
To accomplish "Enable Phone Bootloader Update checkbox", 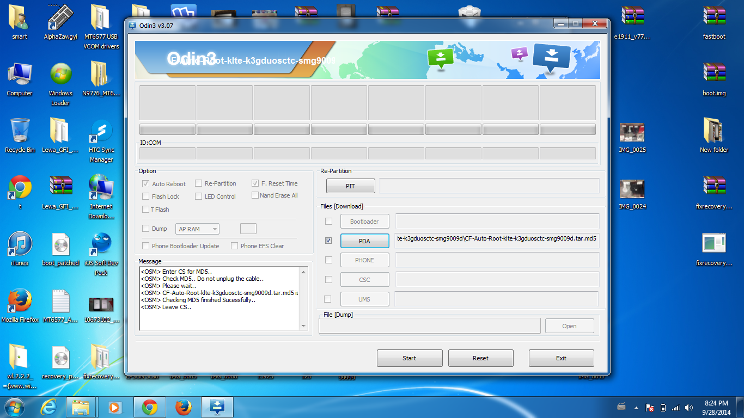I will (145, 246).
